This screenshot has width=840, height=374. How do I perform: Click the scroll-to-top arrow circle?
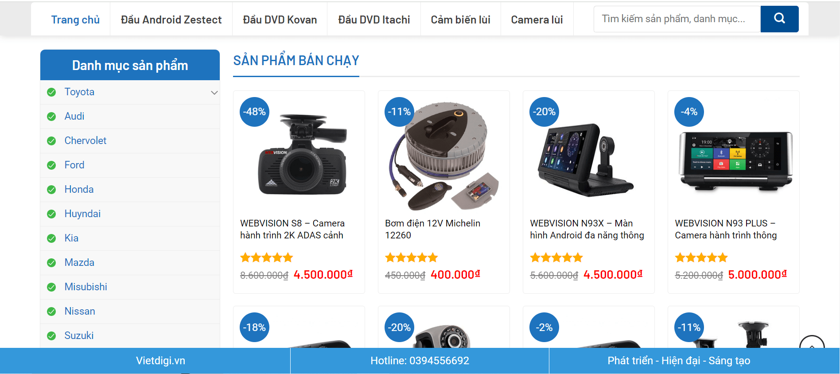point(812,342)
